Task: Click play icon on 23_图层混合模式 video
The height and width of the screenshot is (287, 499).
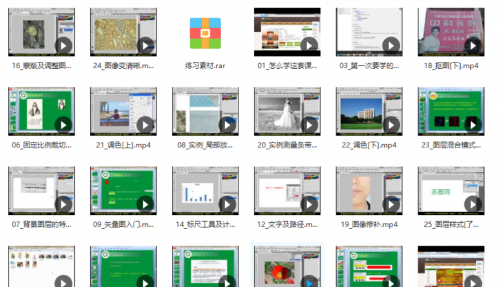Action: coord(473,125)
